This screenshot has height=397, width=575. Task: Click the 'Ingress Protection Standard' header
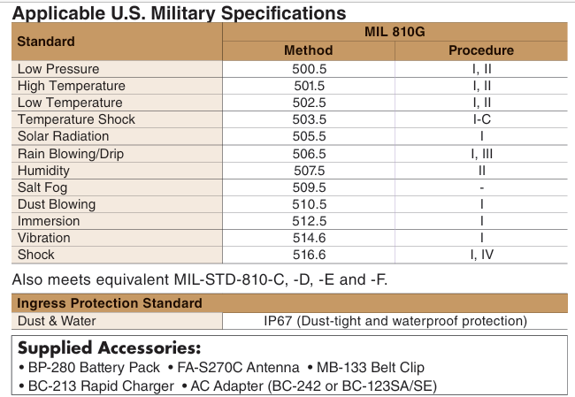coord(110,303)
